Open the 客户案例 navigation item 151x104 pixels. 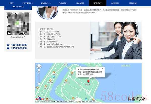point(80,3)
